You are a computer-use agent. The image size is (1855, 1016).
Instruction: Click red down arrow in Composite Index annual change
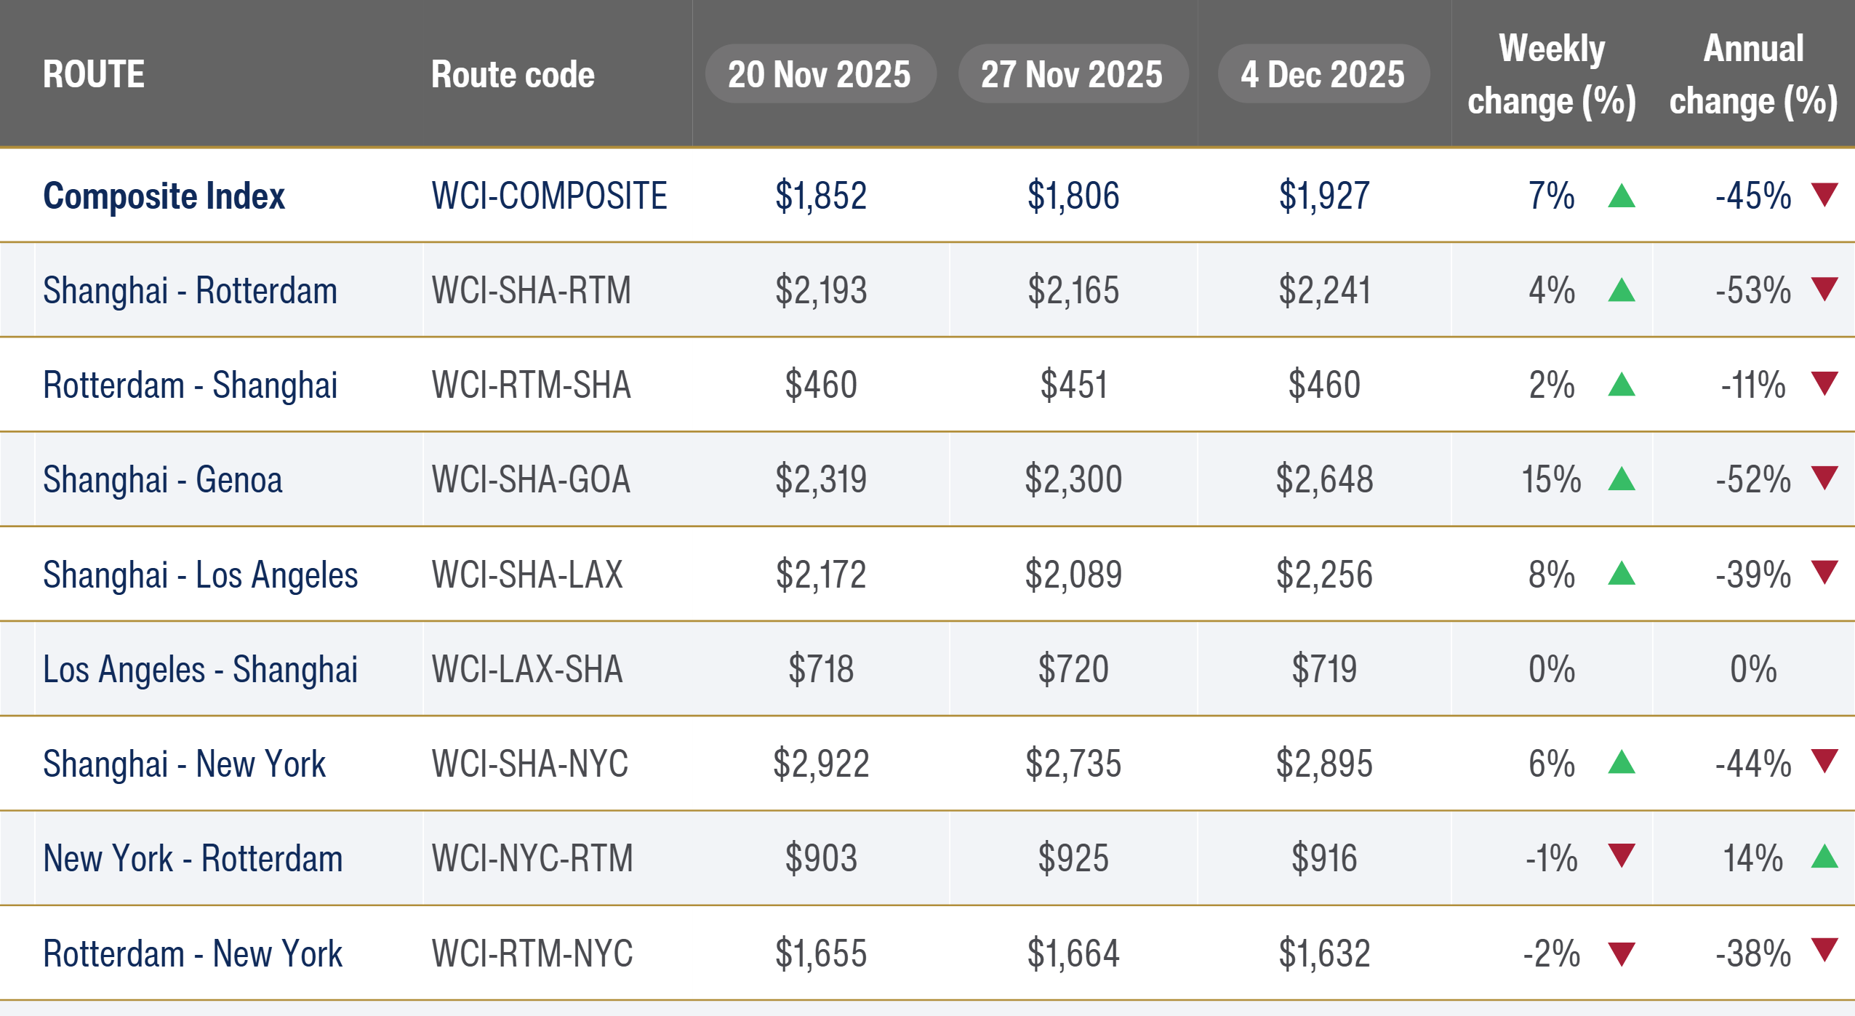pos(1824,194)
